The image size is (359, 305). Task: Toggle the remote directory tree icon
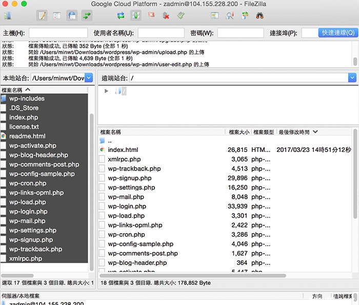tap(72, 16)
